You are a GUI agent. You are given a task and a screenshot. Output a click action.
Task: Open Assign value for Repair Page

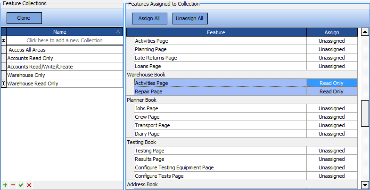(x=331, y=91)
